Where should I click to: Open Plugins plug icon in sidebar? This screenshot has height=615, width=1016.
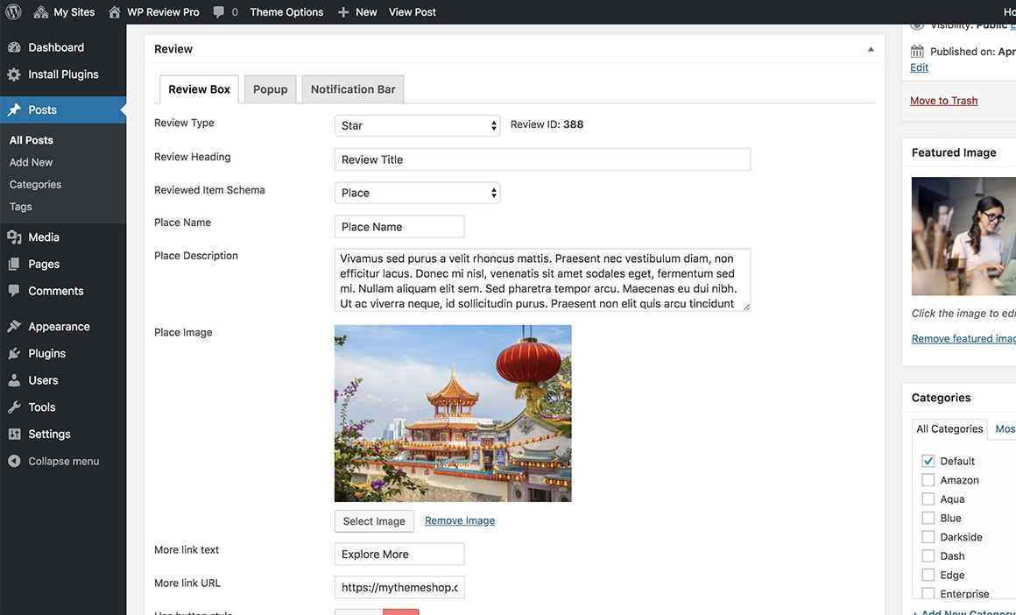click(14, 353)
